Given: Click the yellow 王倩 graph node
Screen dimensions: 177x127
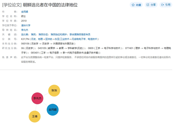Looking at the screenshot, I should [x=35, y=116].
